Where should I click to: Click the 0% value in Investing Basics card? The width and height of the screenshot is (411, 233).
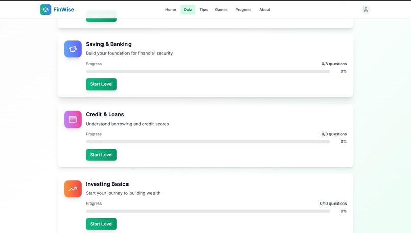pyautogui.click(x=344, y=211)
